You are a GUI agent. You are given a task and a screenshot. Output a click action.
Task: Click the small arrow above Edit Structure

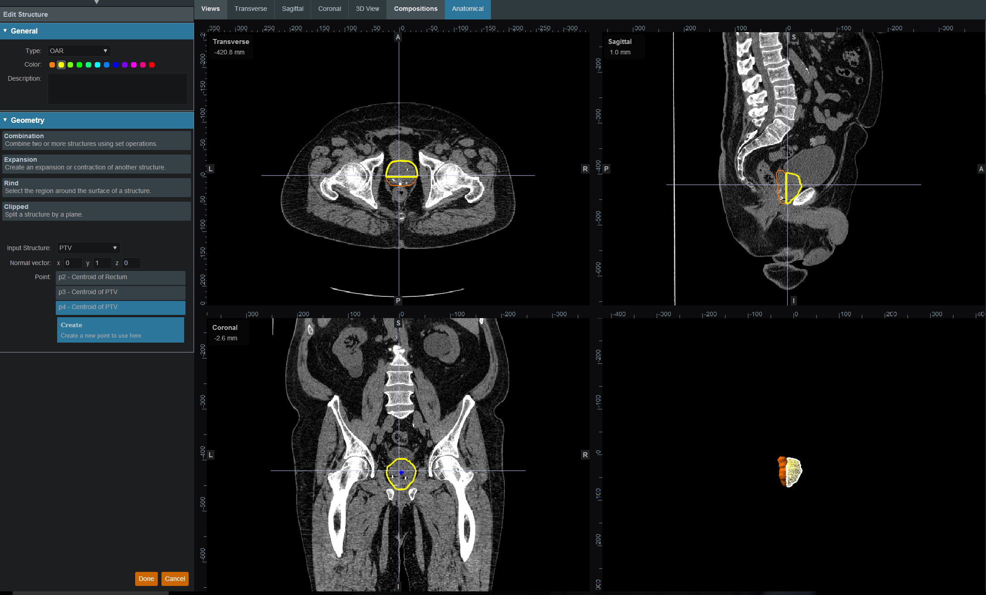tap(97, 2)
